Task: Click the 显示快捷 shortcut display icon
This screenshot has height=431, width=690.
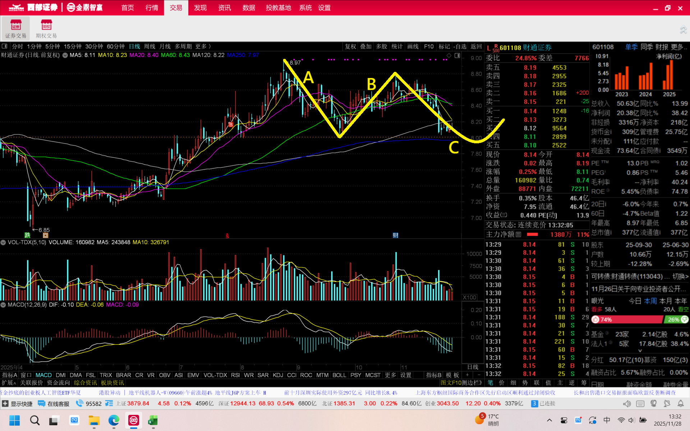Action: (5, 404)
